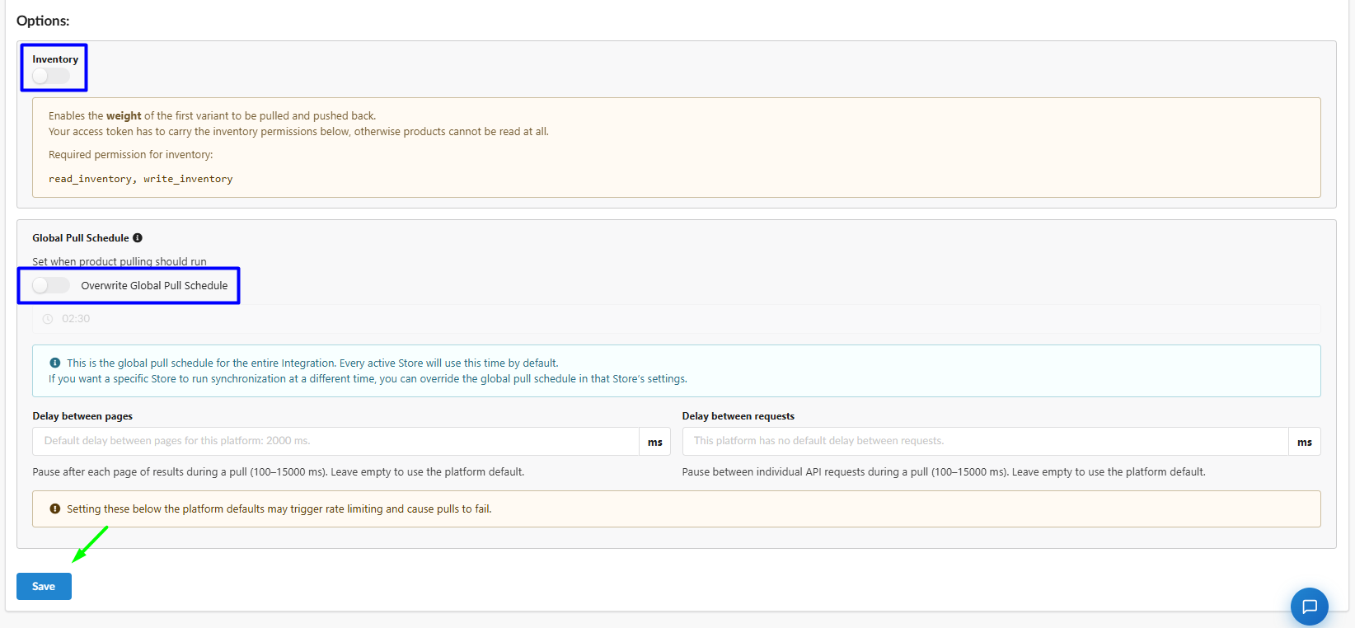
Task: Click the info icon beside Global Pull Schedule
Action: (138, 238)
